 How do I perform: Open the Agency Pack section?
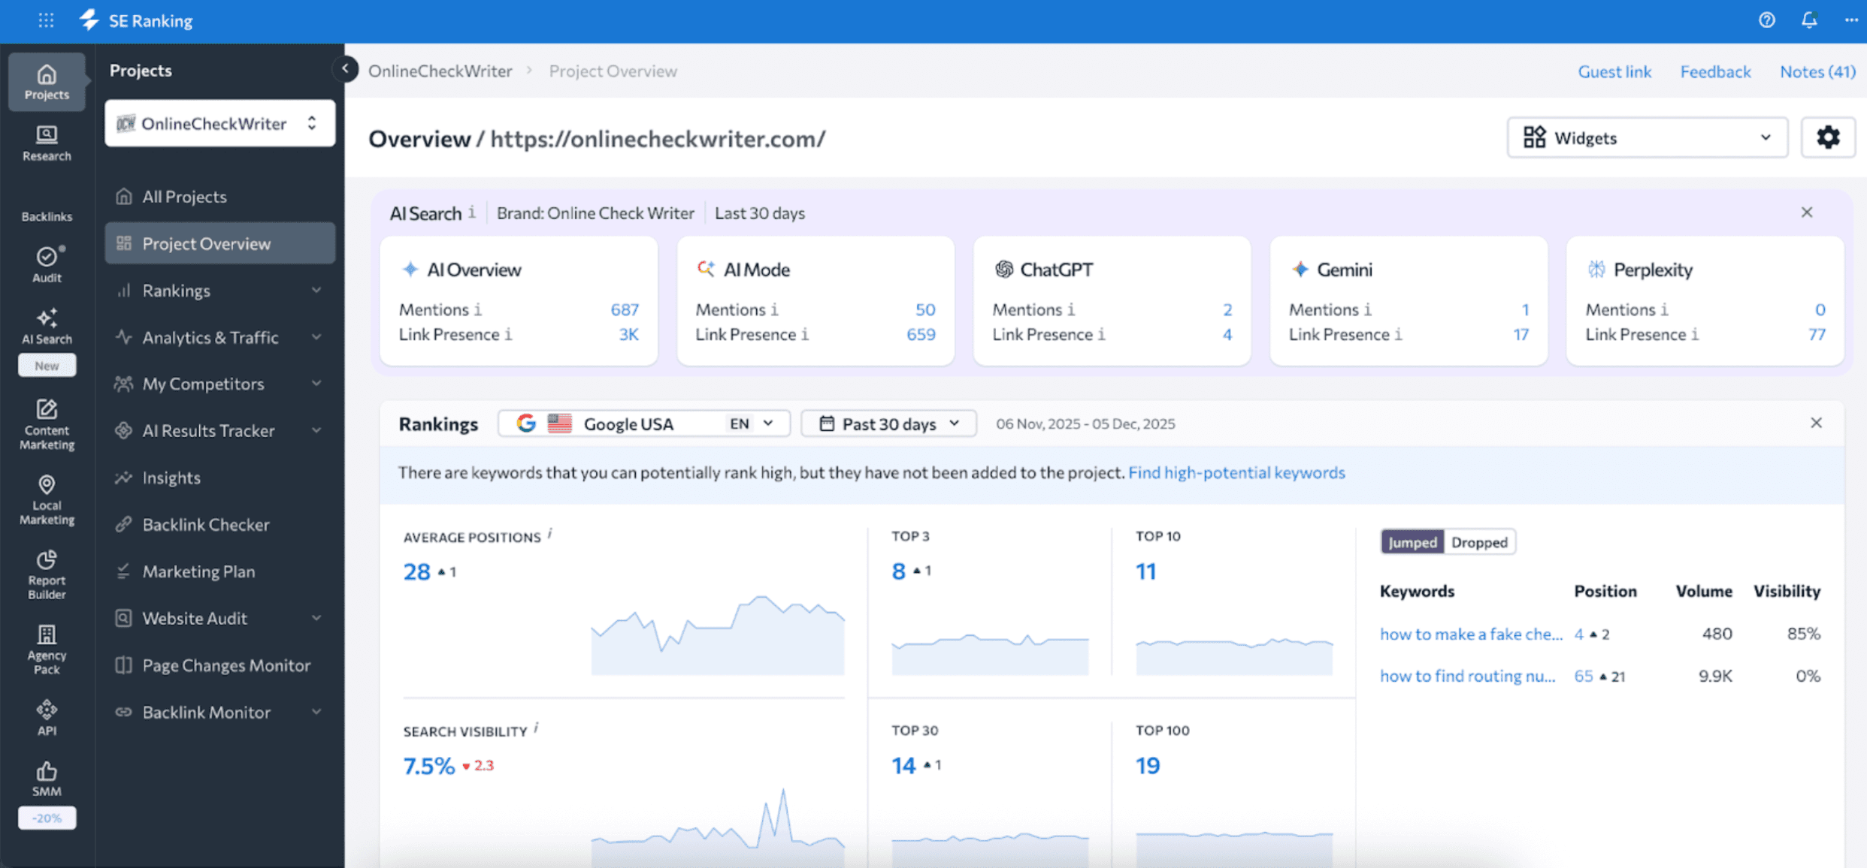pyautogui.click(x=46, y=647)
